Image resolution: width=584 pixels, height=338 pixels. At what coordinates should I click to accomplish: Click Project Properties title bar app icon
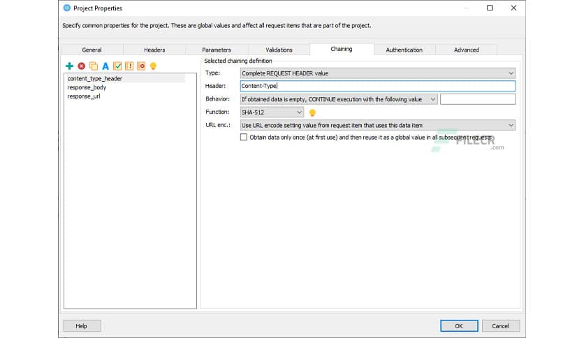point(66,8)
